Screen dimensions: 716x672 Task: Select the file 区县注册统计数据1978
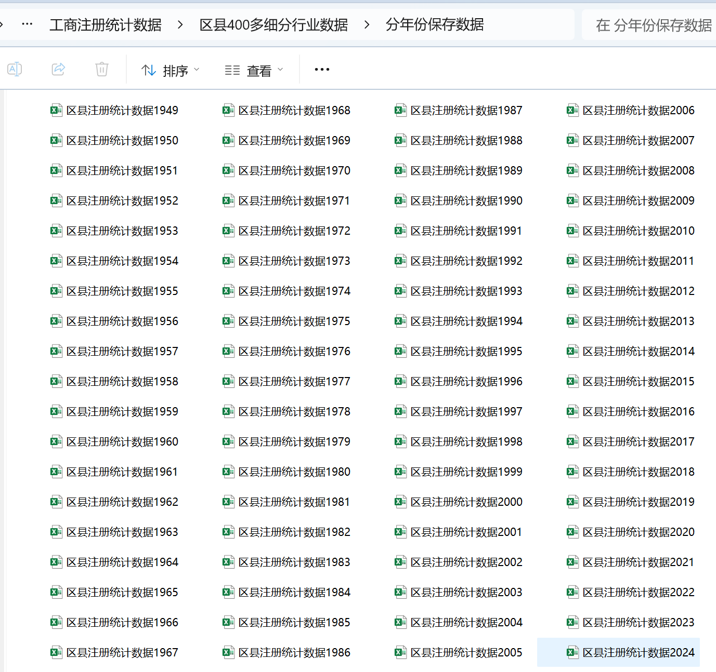[294, 411]
